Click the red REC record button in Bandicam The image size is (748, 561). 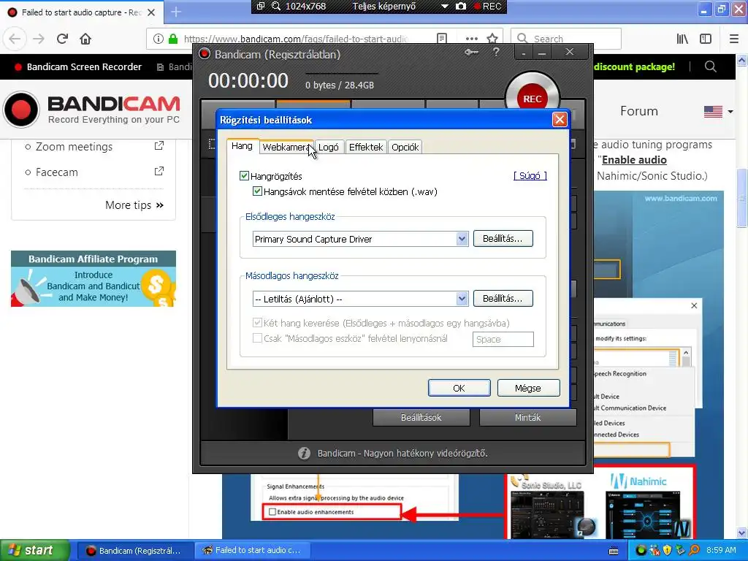(532, 99)
